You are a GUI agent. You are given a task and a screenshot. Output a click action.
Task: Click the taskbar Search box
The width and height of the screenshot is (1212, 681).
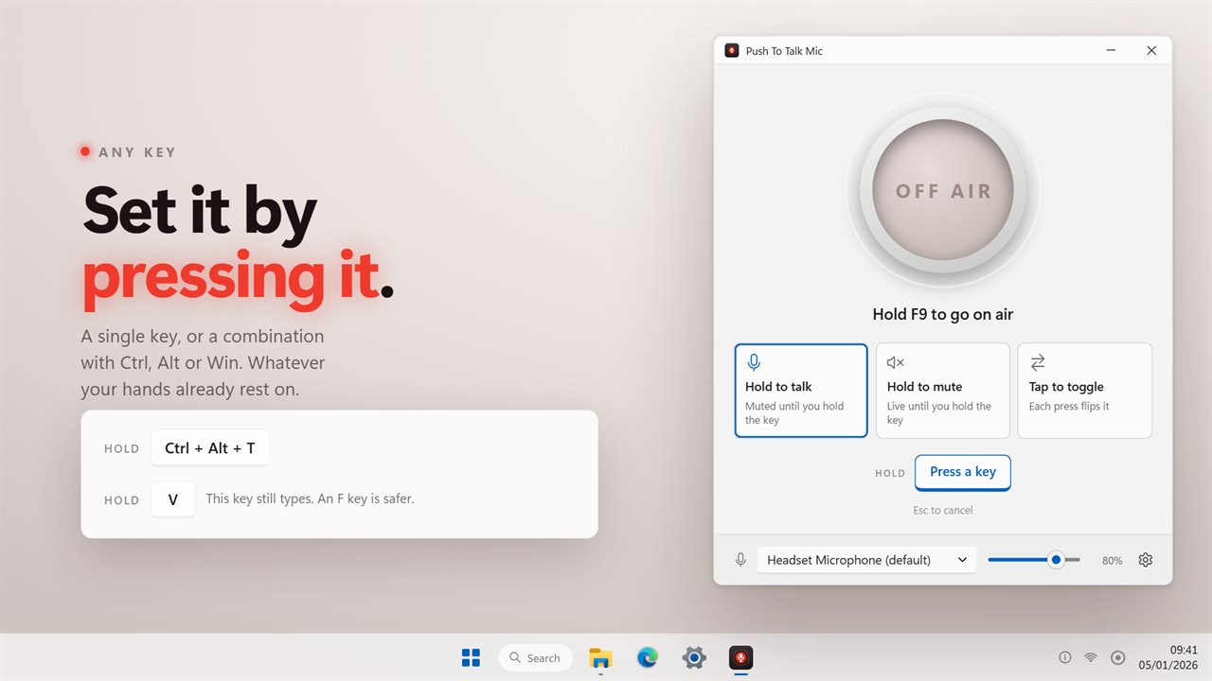pyautogui.click(x=536, y=657)
